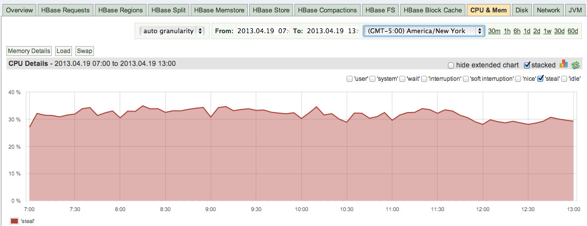Switch to the JVM tab

tap(575, 10)
